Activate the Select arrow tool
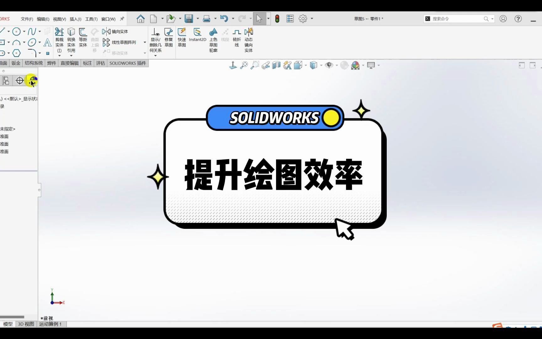Screen dimensions: 542x339 [259, 19]
